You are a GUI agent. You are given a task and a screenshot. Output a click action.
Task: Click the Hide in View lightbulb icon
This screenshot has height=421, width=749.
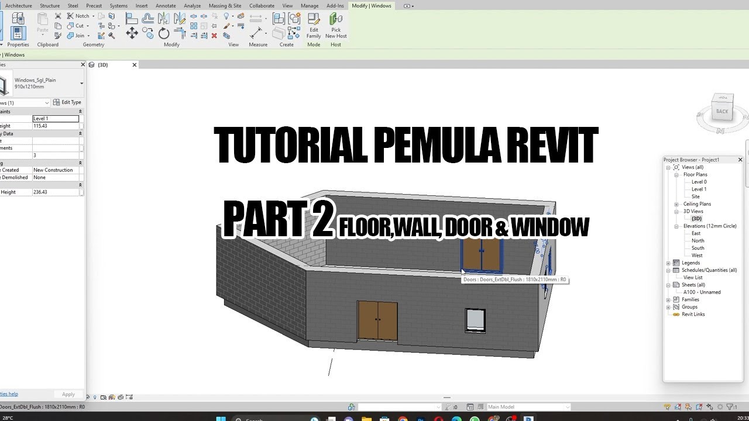click(x=226, y=16)
